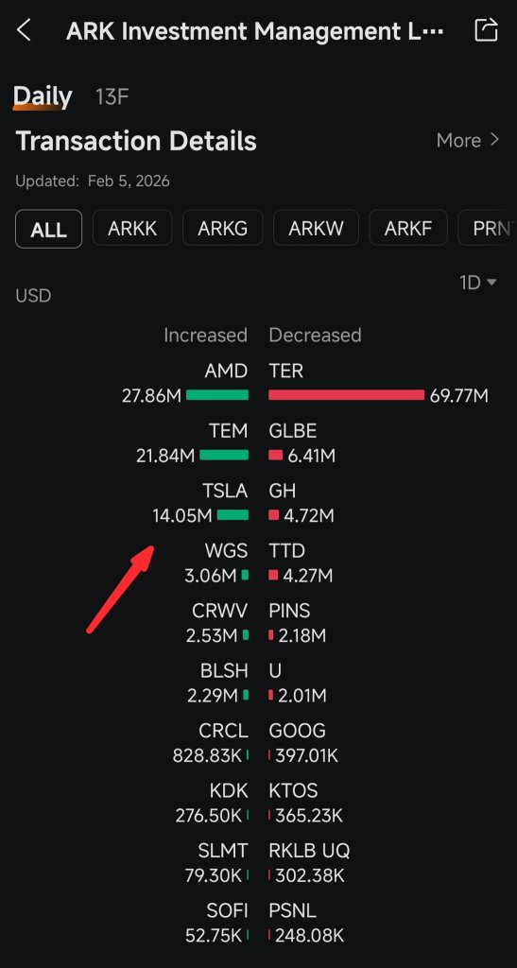The height and width of the screenshot is (968, 517).
Task: Select the CRCL ticker
Action: pos(223,731)
